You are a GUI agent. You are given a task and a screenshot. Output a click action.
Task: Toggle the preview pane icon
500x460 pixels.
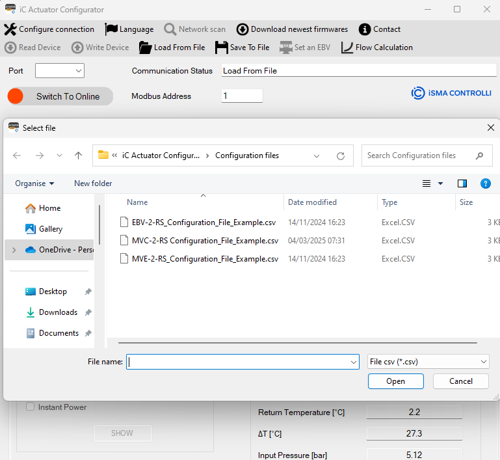(462, 183)
